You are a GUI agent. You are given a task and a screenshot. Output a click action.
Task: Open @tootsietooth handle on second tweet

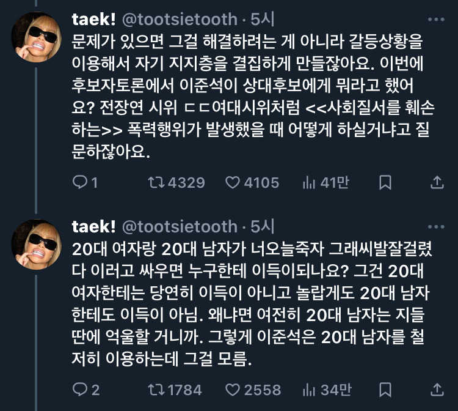click(x=180, y=227)
